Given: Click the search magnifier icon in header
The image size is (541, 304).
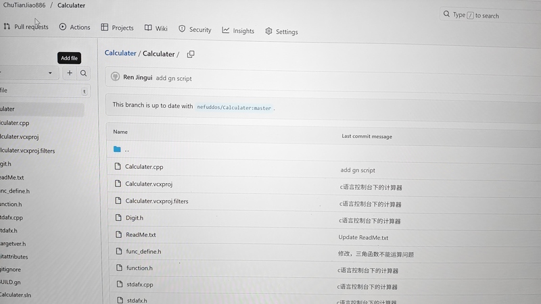Looking at the screenshot, I should coord(446,14).
